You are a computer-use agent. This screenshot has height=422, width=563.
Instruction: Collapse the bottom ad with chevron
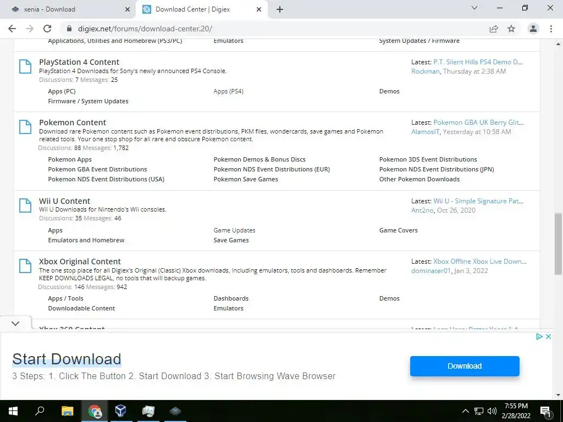[x=15, y=323]
